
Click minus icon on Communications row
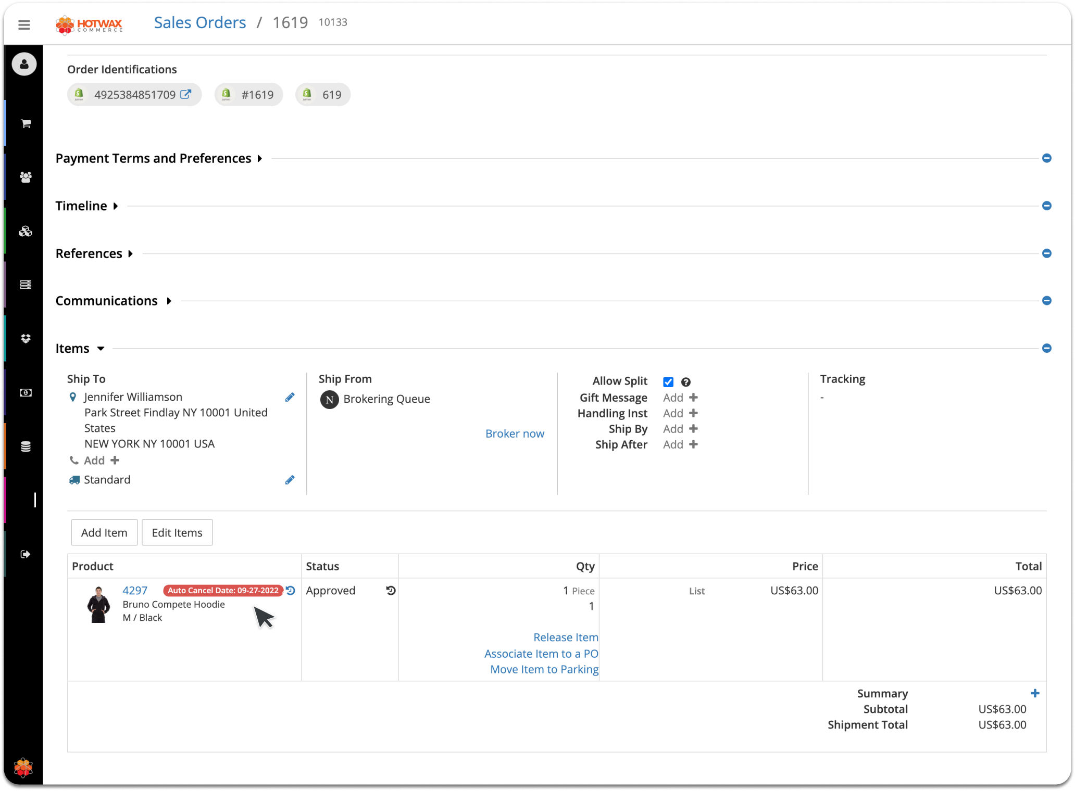pos(1046,301)
